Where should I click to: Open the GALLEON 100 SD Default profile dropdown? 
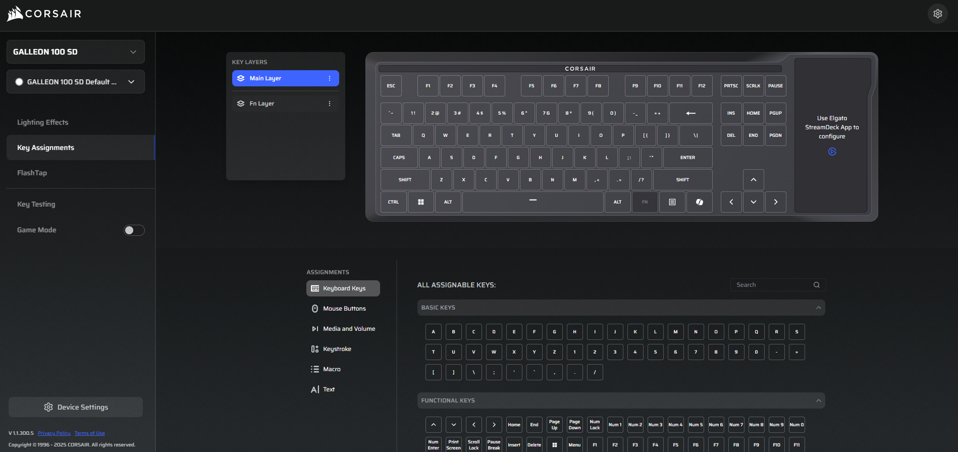(x=76, y=82)
